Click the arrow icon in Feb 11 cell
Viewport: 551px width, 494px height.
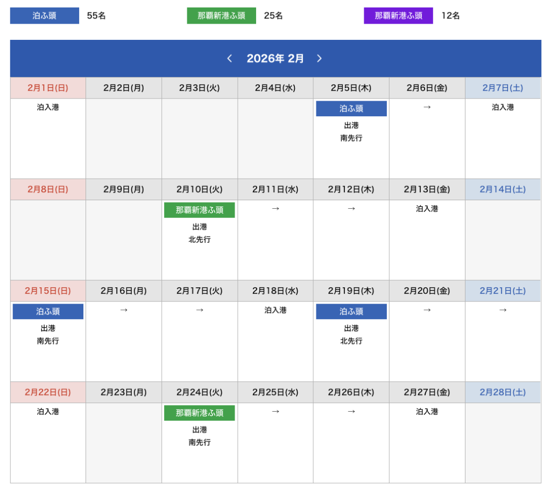point(275,209)
